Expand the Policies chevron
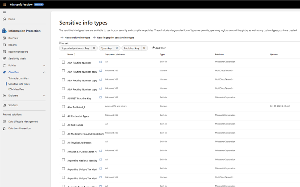Screen dimensions: 300x187 click(x=44, y=65)
